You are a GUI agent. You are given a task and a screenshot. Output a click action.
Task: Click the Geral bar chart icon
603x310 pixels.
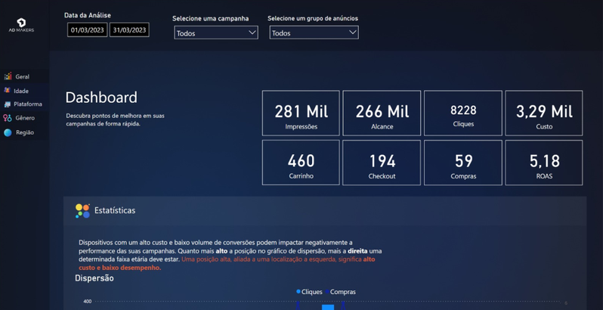pos(8,76)
